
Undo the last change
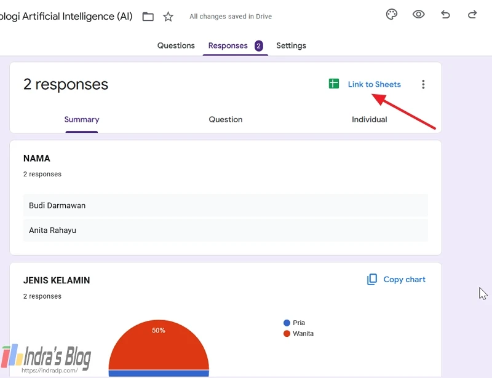[445, 14]
